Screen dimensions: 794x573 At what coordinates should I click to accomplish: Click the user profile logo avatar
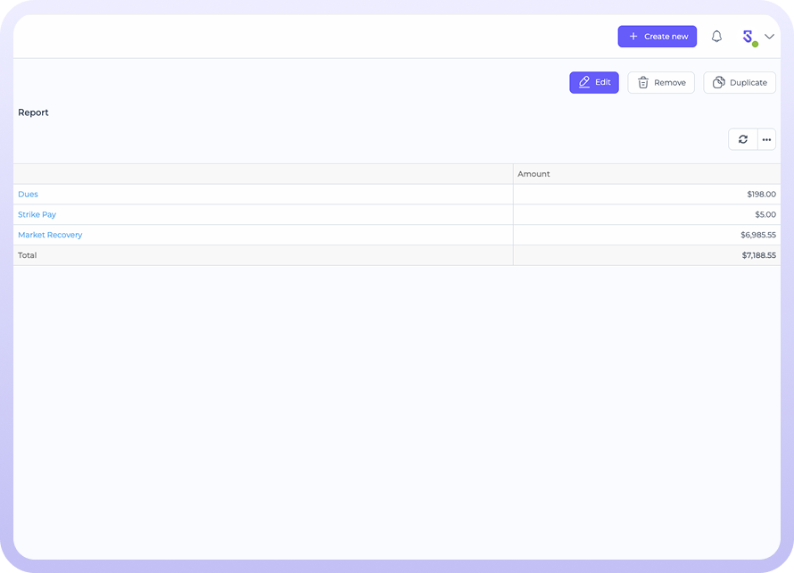tap(748, 37)
